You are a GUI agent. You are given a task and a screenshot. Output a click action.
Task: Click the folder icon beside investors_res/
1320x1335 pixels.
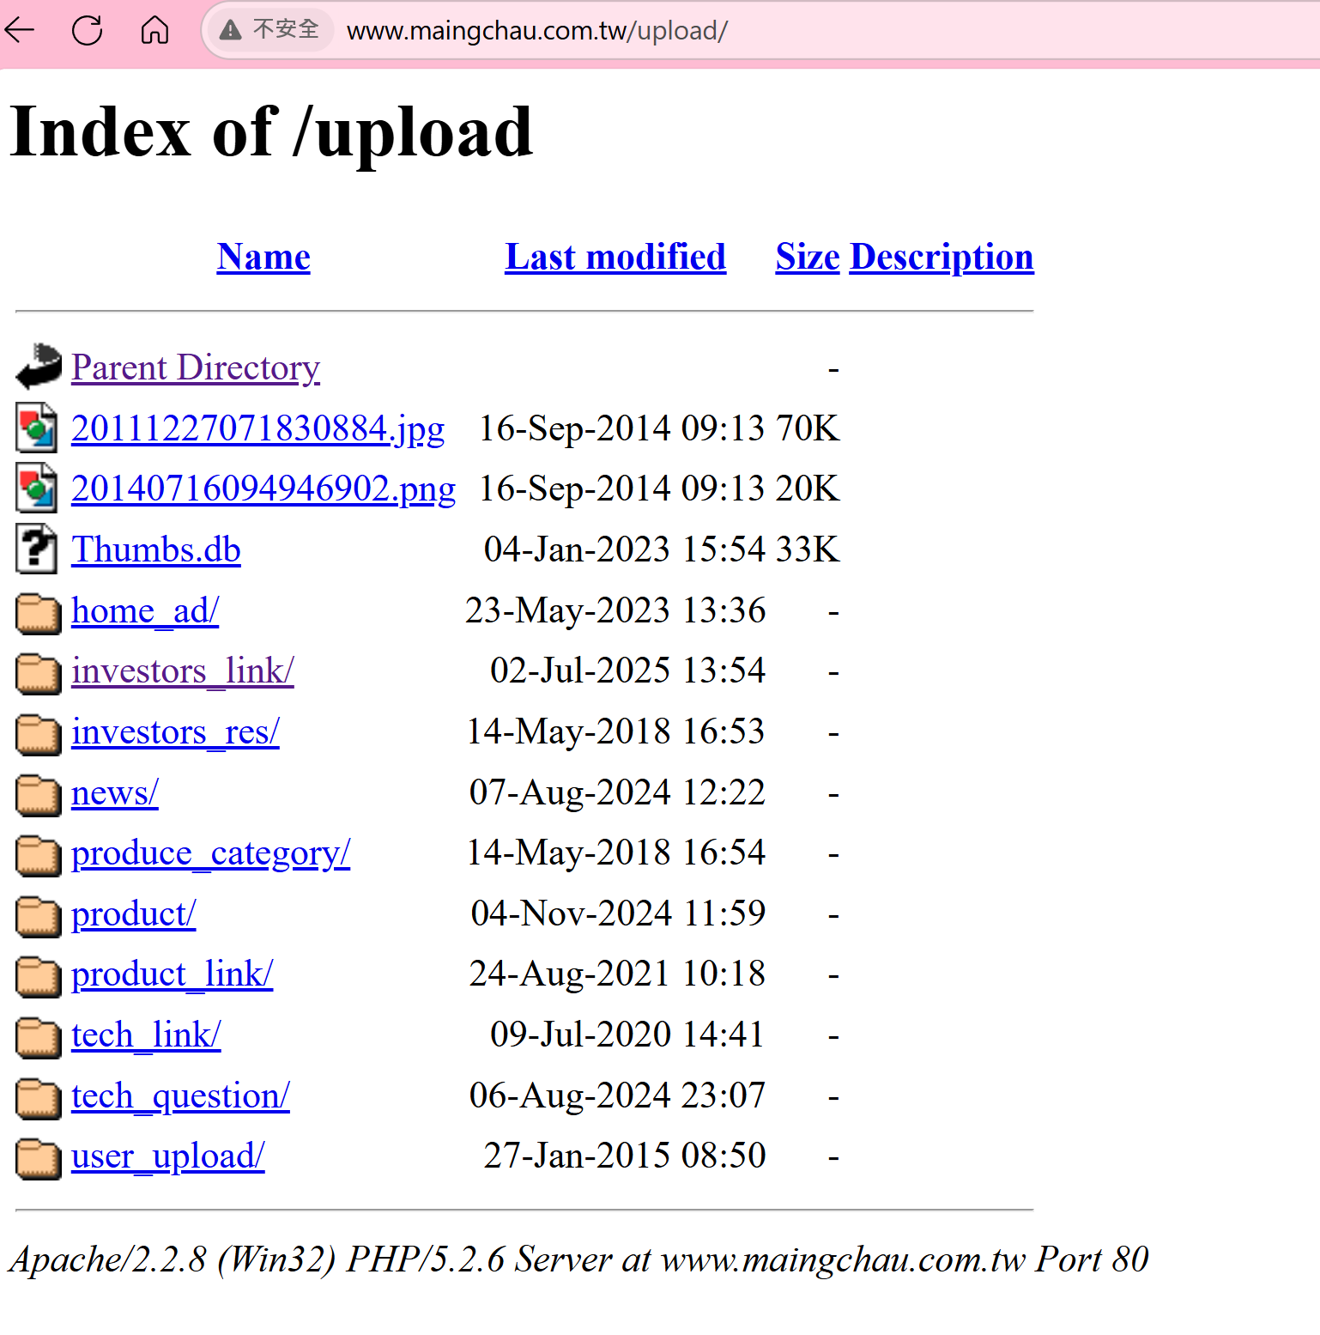[39, 734]
